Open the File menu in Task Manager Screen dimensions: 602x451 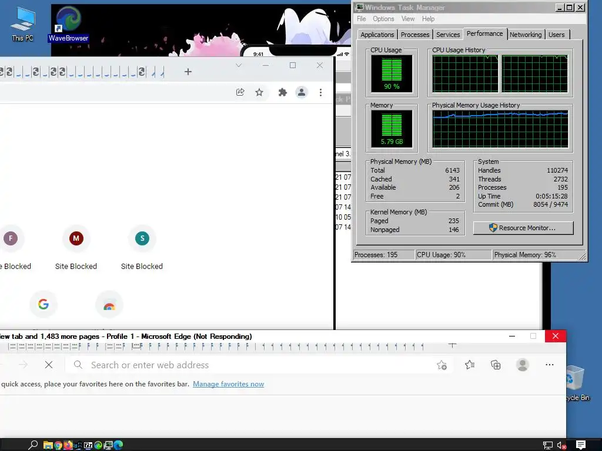[362, 19]
